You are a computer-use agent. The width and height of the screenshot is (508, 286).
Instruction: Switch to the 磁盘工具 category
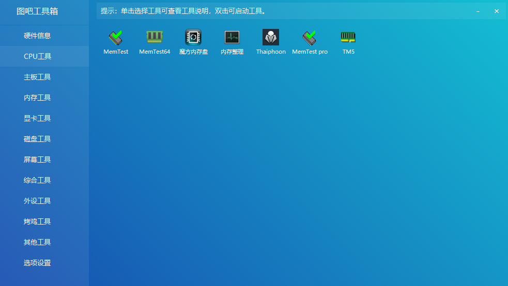click(44, 139)
